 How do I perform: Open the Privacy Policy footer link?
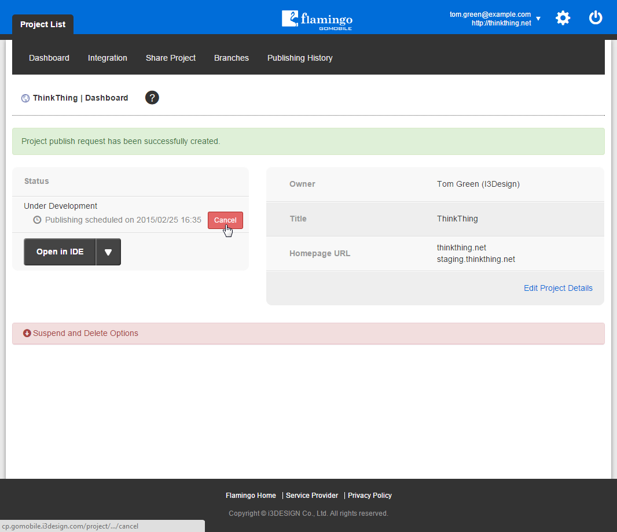369,496
